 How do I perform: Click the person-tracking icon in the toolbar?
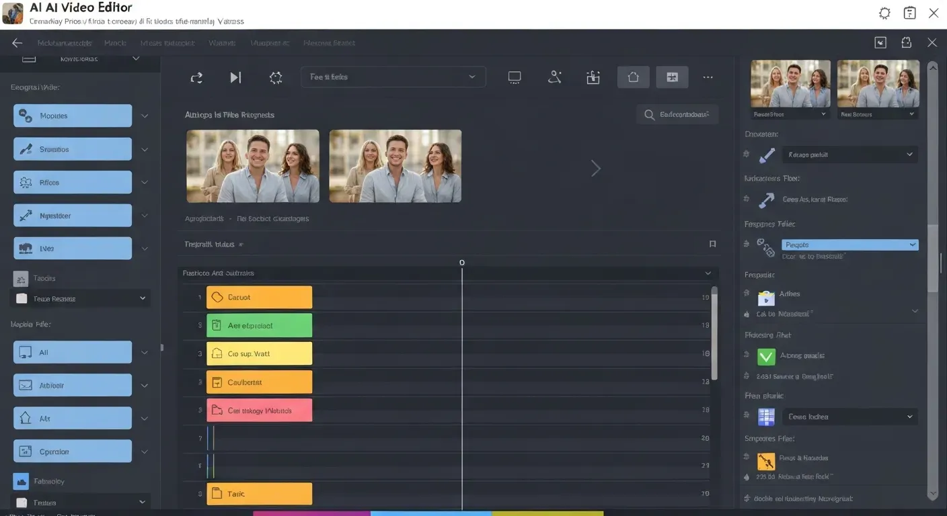click(554, 77)
